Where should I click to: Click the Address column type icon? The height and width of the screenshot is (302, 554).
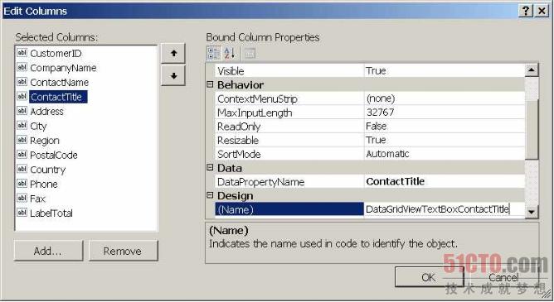pyautogui.click(x=22, y=111)
